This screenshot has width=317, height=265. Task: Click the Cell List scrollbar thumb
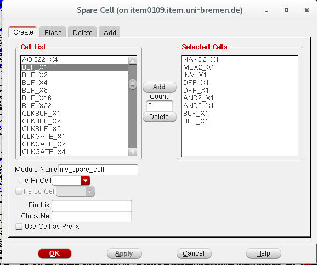133,84
